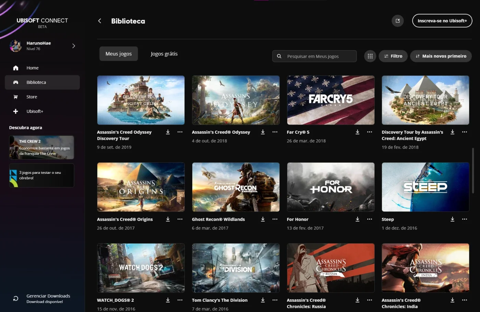Open the 3 jogos para testar banner
Viewport: 480px width, 312px height.
(41, 175)
